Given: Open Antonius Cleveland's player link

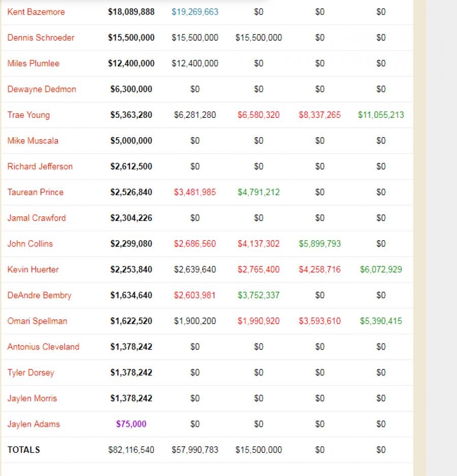Looking at the screenshot, I should (43, 347).
